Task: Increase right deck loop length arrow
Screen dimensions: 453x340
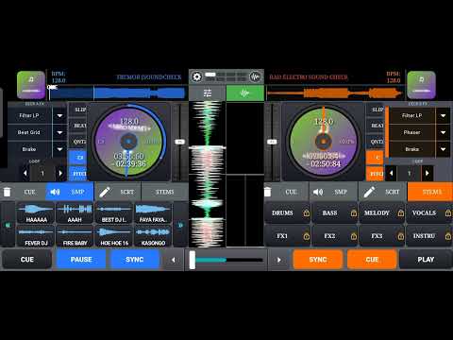Action: 427,173
